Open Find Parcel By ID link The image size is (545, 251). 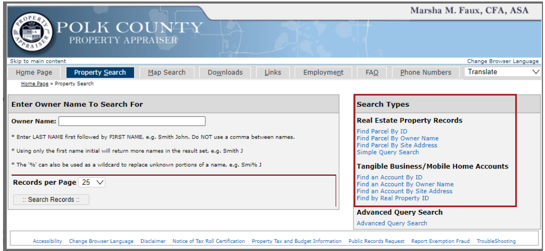[x=382, y=131]
